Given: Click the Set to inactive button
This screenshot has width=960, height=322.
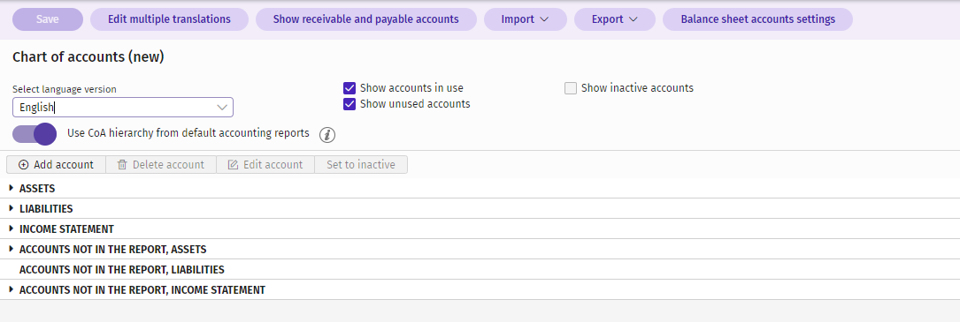Looking at the screenshot, I should tap(361, 165).
